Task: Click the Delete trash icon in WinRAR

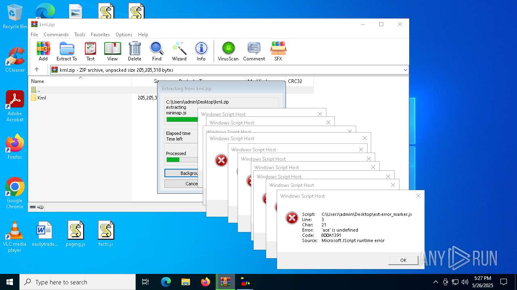Action: [135, 51]
